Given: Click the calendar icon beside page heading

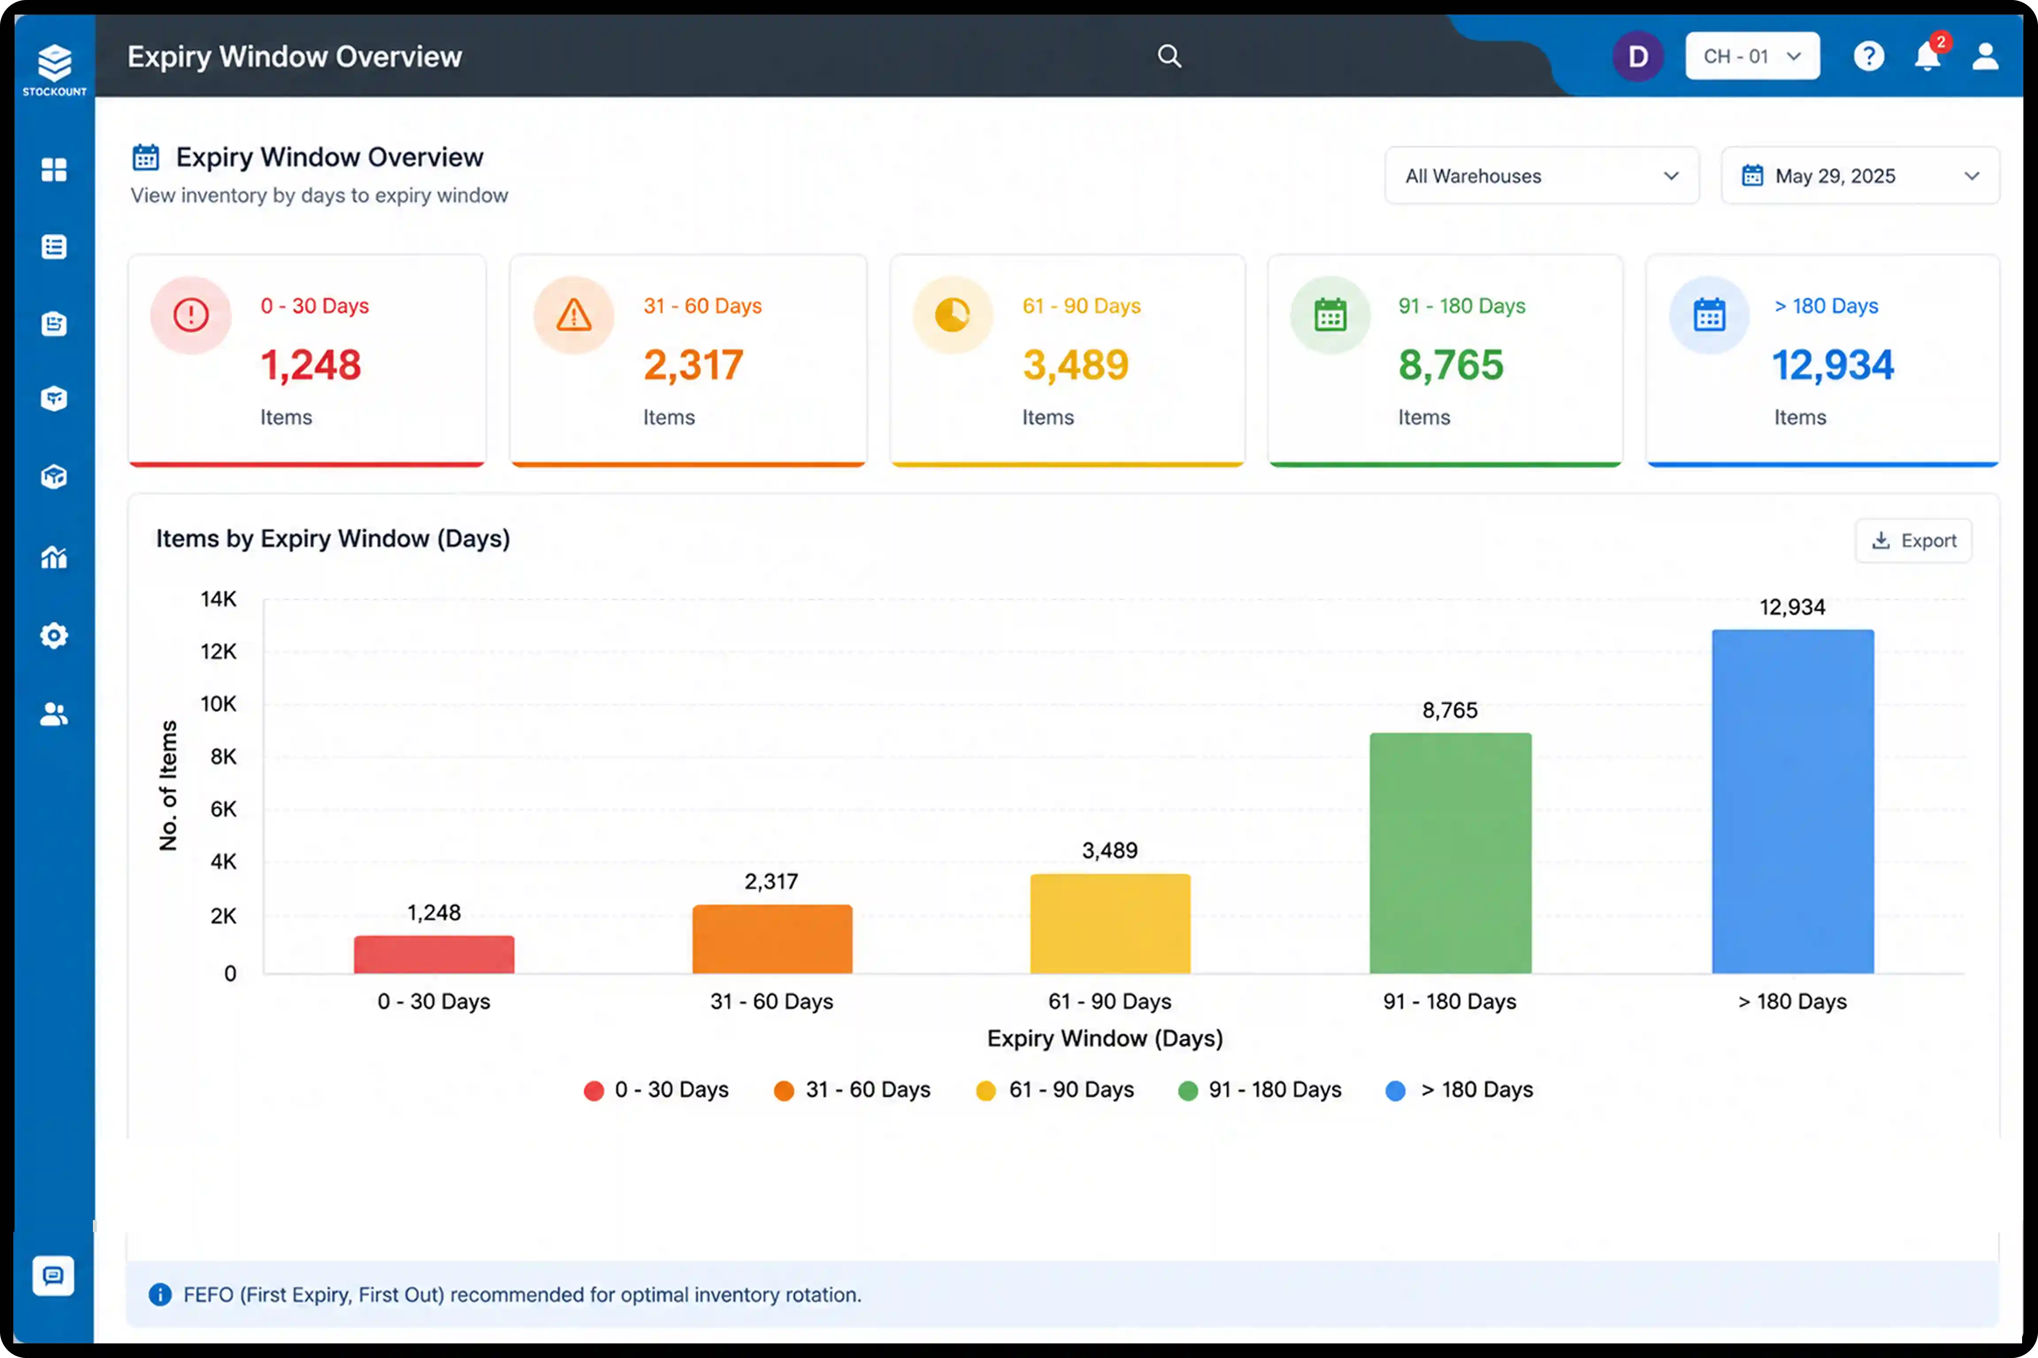Looking at the screenshot, I should click(146, 158).
